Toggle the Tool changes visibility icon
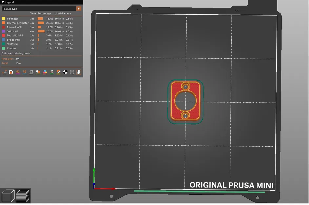The width and height of the screenshot is (309, 205). (38, 72)
